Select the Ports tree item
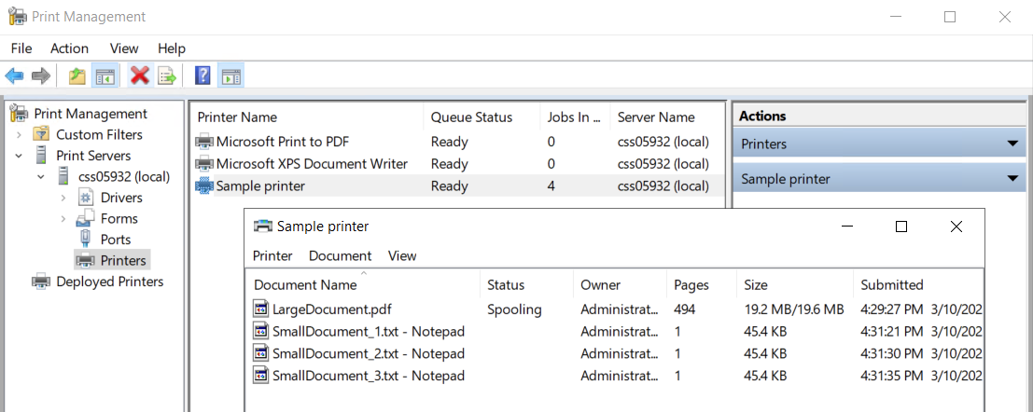1033x412 pixels. (x=115, y=240)
